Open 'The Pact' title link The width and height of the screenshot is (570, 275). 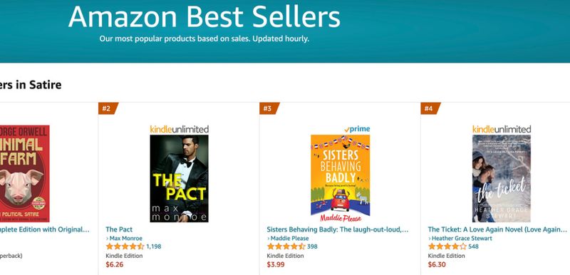(119, 229)
